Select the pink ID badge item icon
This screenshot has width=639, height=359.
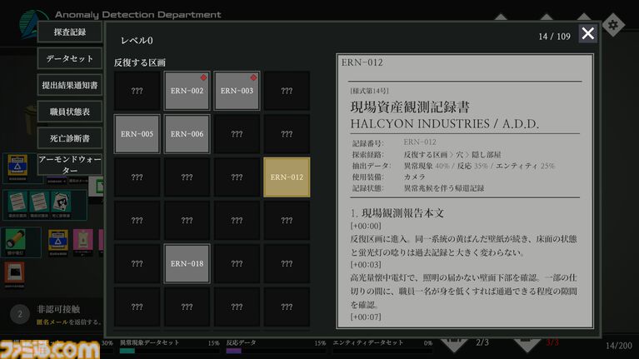point(83,242)
